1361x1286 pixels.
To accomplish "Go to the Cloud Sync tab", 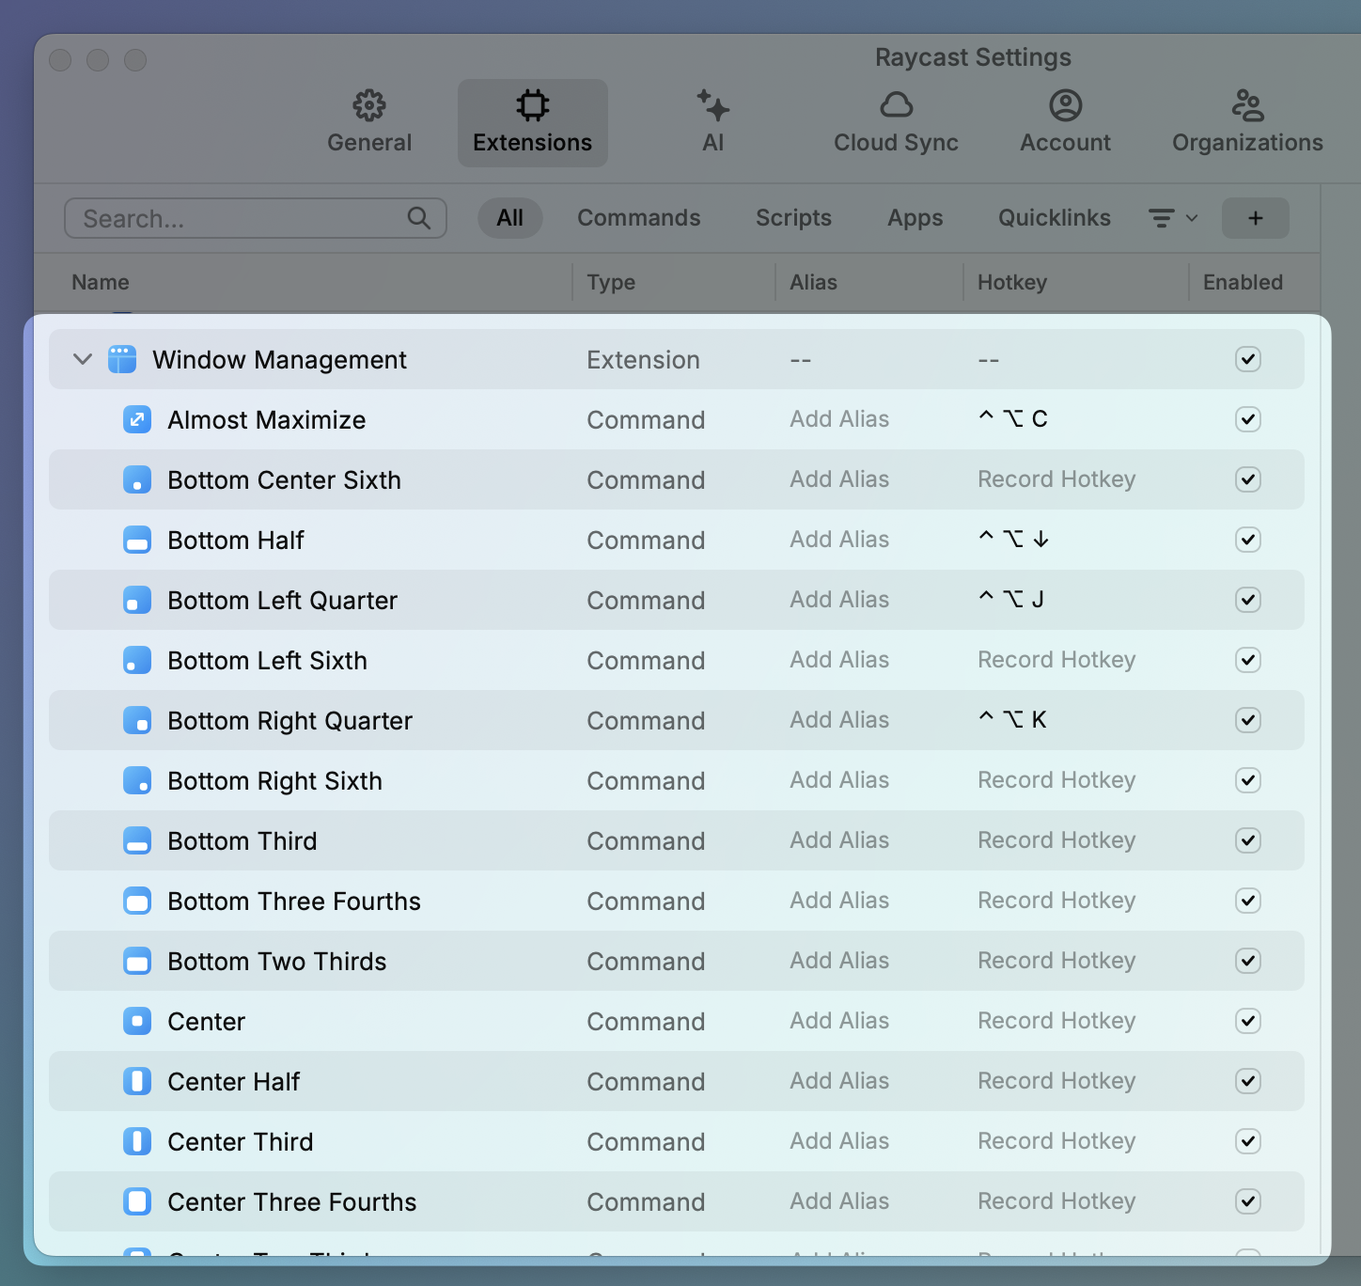I will point(896,122).
